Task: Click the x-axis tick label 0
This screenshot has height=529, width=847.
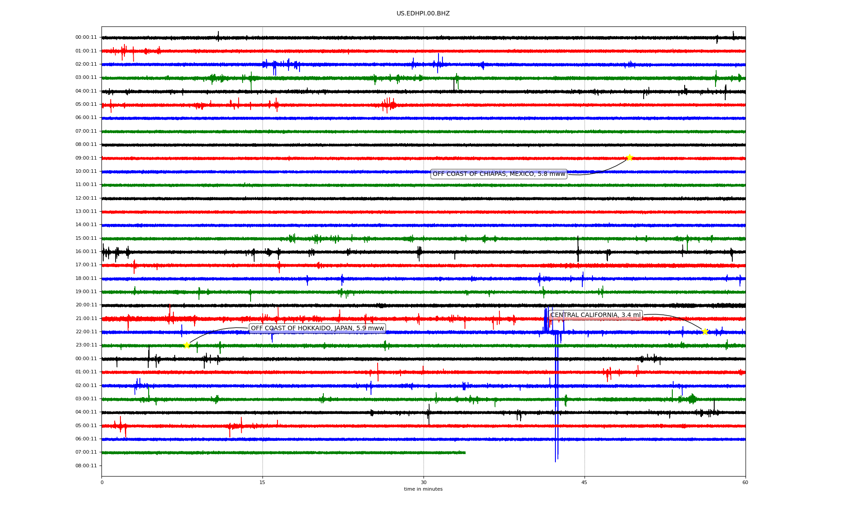Action: [x=102, y=482]
